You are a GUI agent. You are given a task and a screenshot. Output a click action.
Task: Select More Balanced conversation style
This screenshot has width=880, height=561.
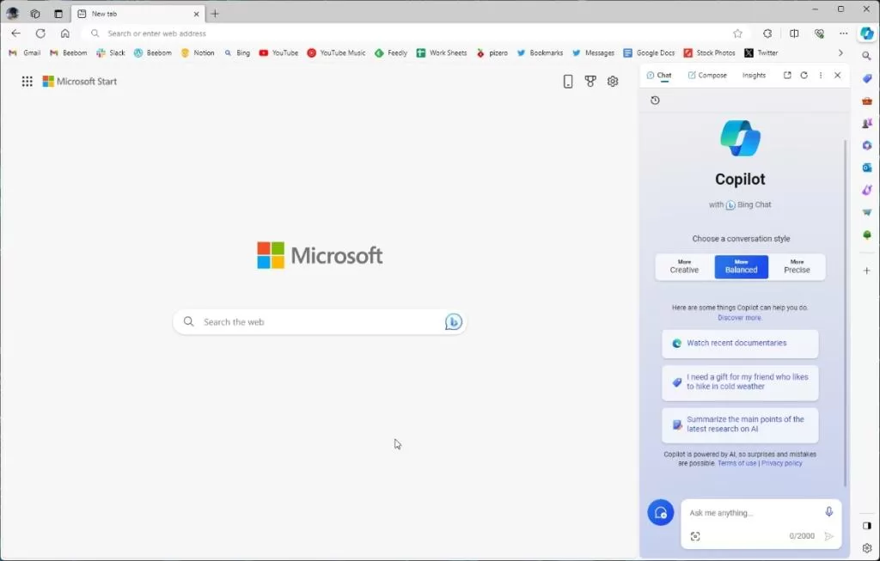coord(742,267)
